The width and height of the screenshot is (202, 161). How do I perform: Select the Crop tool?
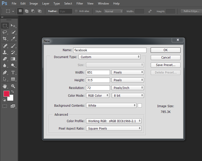point(5,39)
